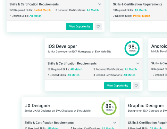167x129 pixels.
Task: Click '3/9 Required Skills: Partial Match' text
Action: click(x=30, y=10)
